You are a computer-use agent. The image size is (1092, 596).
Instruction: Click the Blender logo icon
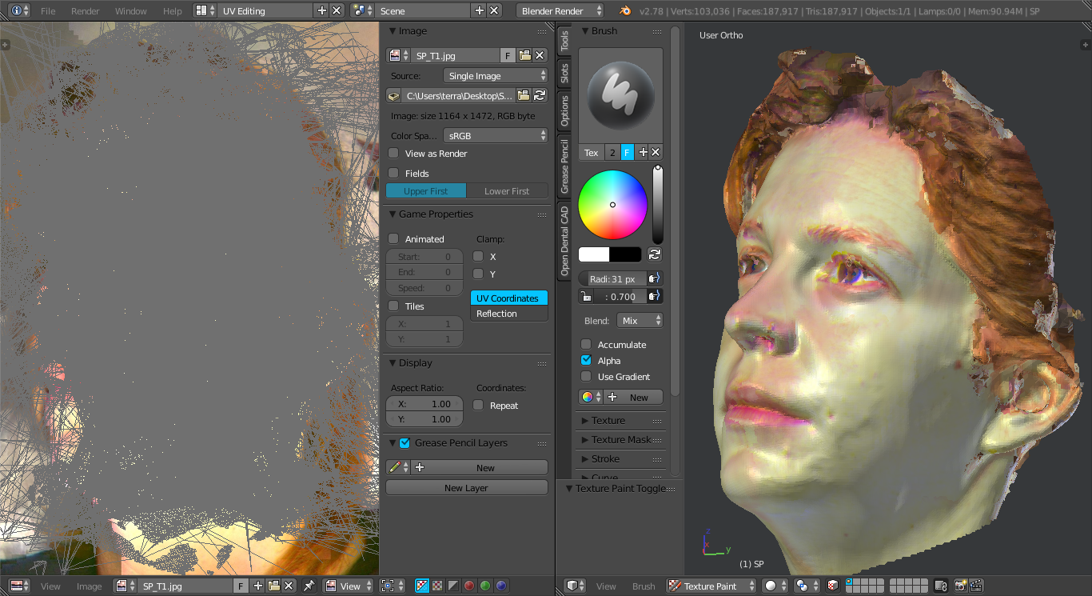coord(625,10)
